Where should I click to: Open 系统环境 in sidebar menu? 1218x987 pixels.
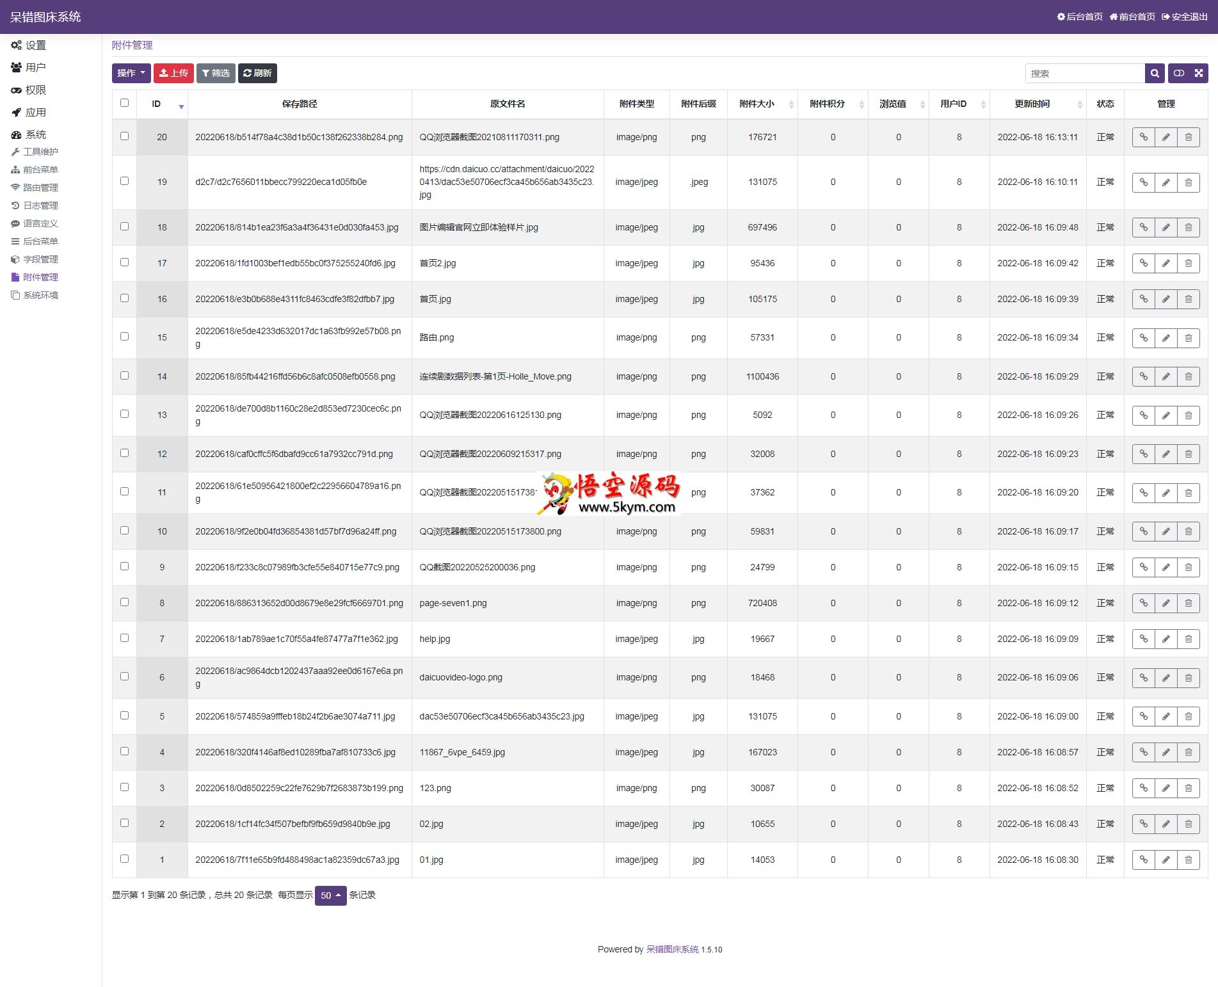[x=35, y=295]
